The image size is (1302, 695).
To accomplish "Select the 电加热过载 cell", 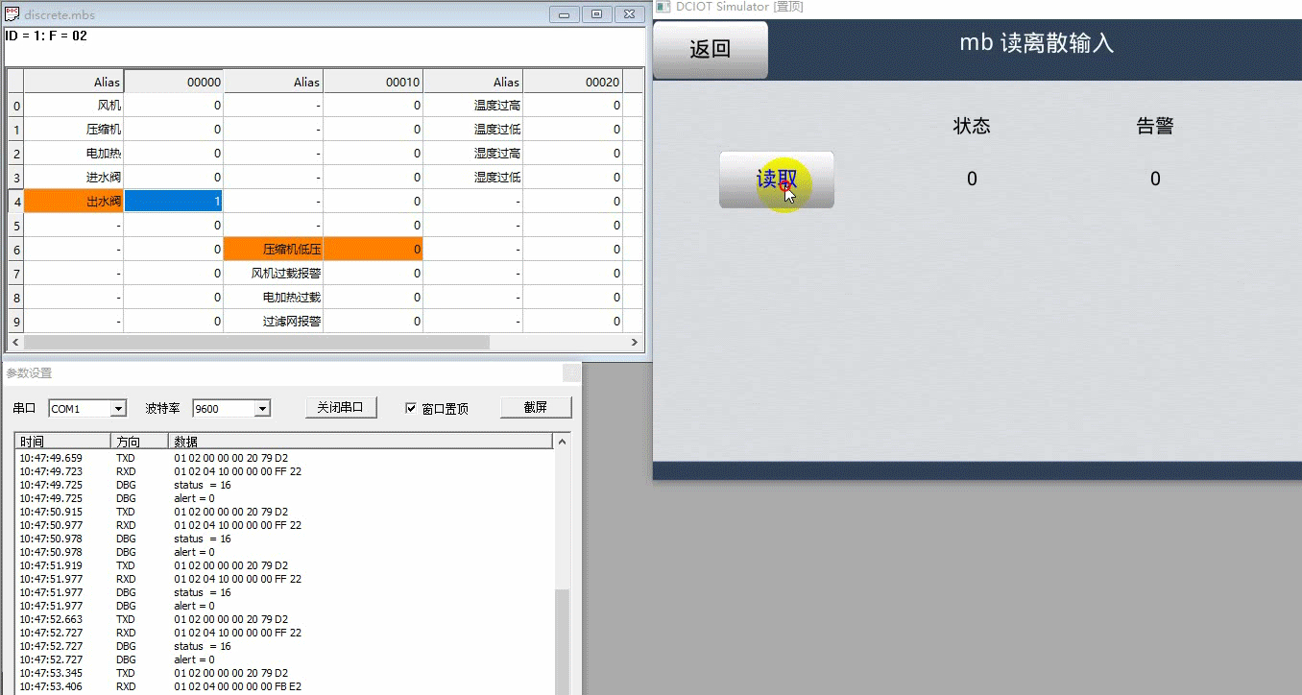I will (x=274, y=298).
